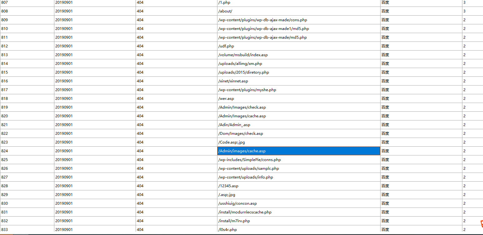Viewport: 483px width, 235px height.
Task: Click the 20190901 date in row 823
Action: point(95,142)
